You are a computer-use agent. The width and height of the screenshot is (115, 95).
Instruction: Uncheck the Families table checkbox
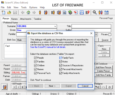pos(35,62)
